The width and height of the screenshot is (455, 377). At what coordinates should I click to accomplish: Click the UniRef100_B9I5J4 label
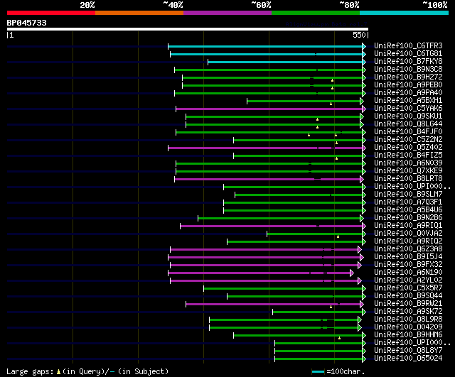(x=408, y=257)
